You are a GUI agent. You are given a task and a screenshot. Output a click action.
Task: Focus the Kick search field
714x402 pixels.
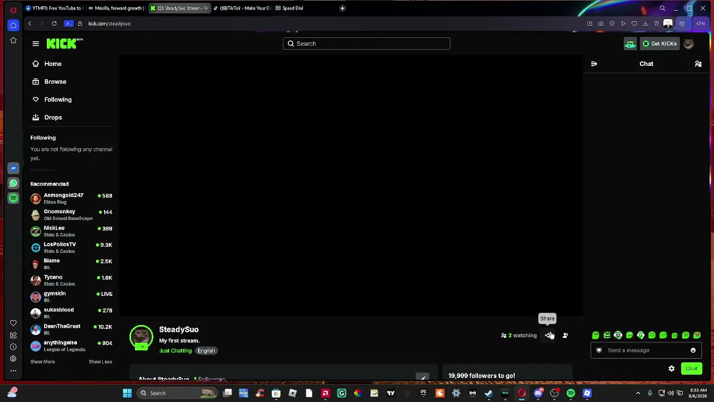[x=366, y=44]
